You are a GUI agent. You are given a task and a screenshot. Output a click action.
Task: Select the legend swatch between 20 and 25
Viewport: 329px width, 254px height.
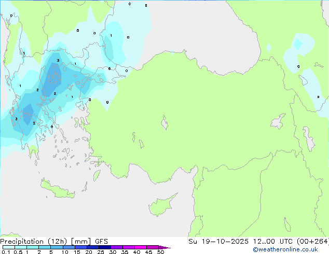point(93,247)
